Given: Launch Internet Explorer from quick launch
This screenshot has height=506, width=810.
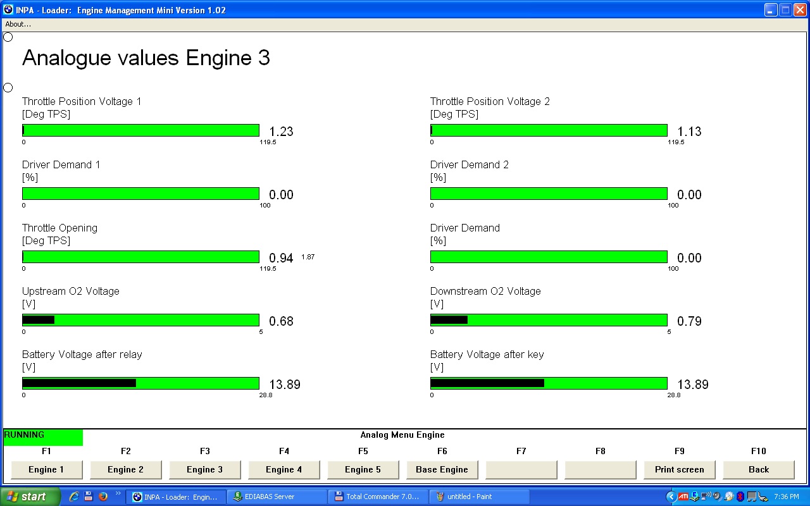Looking at the screenshot, I should click(74, 497).
